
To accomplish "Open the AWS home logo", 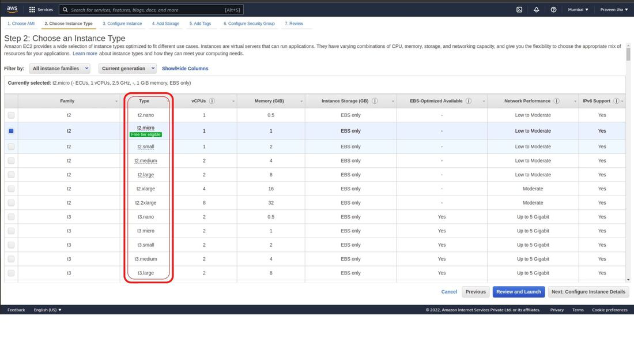I will pyautogui.click(x=12, y=9).
